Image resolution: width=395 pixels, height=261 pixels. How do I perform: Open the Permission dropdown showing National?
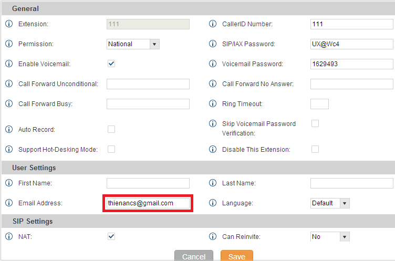[x=133, y=44]
